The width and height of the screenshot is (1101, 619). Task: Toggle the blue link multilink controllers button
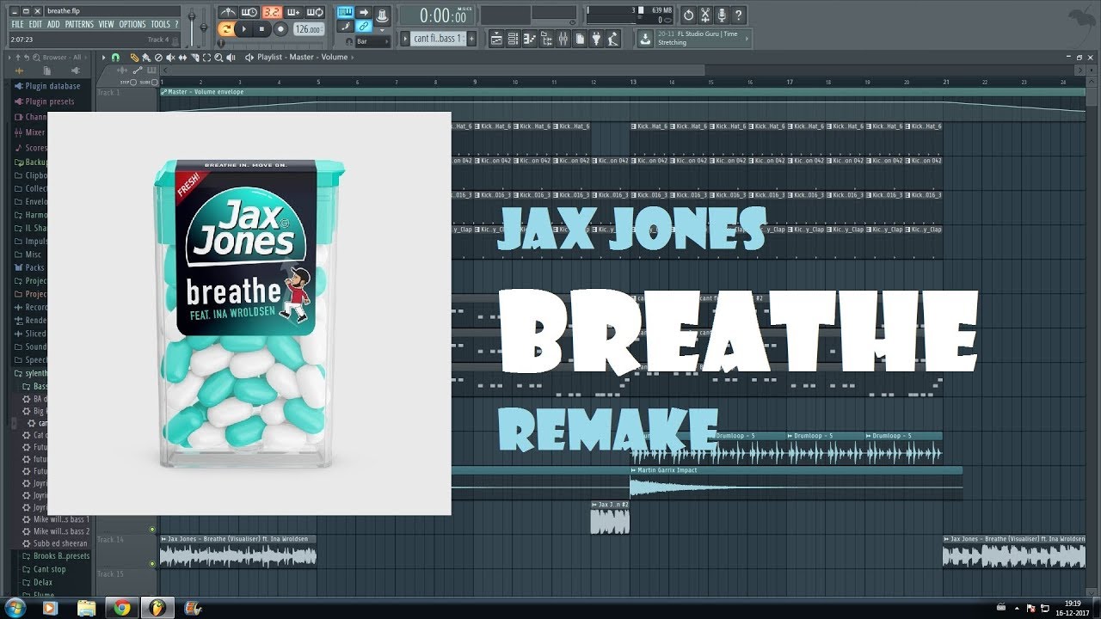(x=364, y=26)
